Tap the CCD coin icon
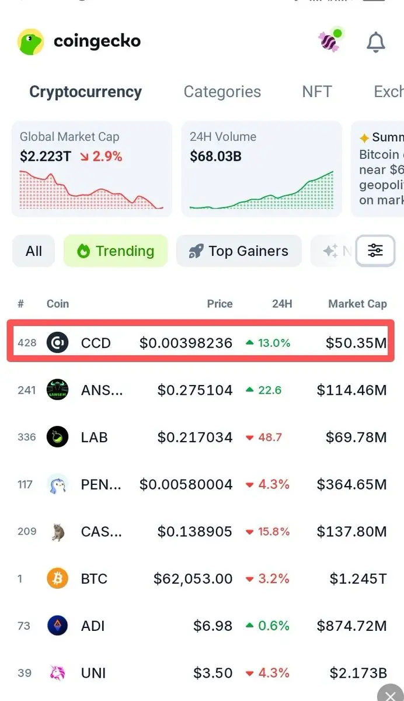Viewport: 404px width, 701px height. (57, 342)
